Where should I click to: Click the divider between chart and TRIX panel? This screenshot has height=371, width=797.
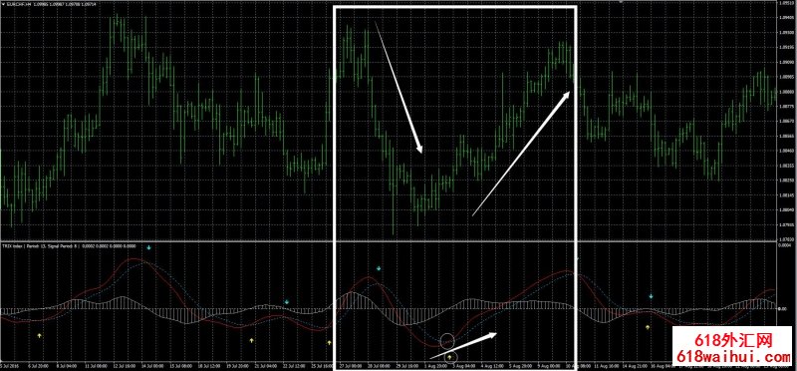click(x=389, y=240)
